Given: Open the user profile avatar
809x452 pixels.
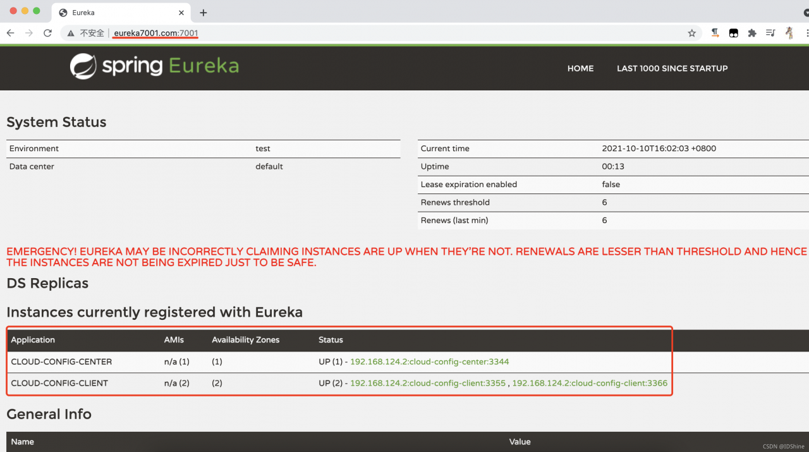Looking at the screenshot, I should (x=789, y=33).
